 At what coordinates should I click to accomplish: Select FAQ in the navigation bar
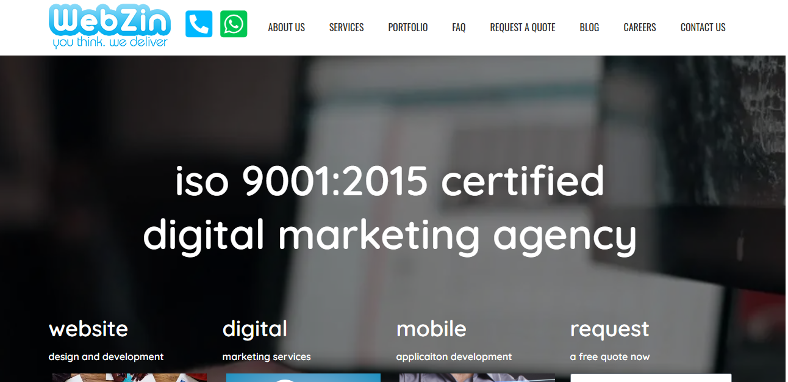pos(459,27)
